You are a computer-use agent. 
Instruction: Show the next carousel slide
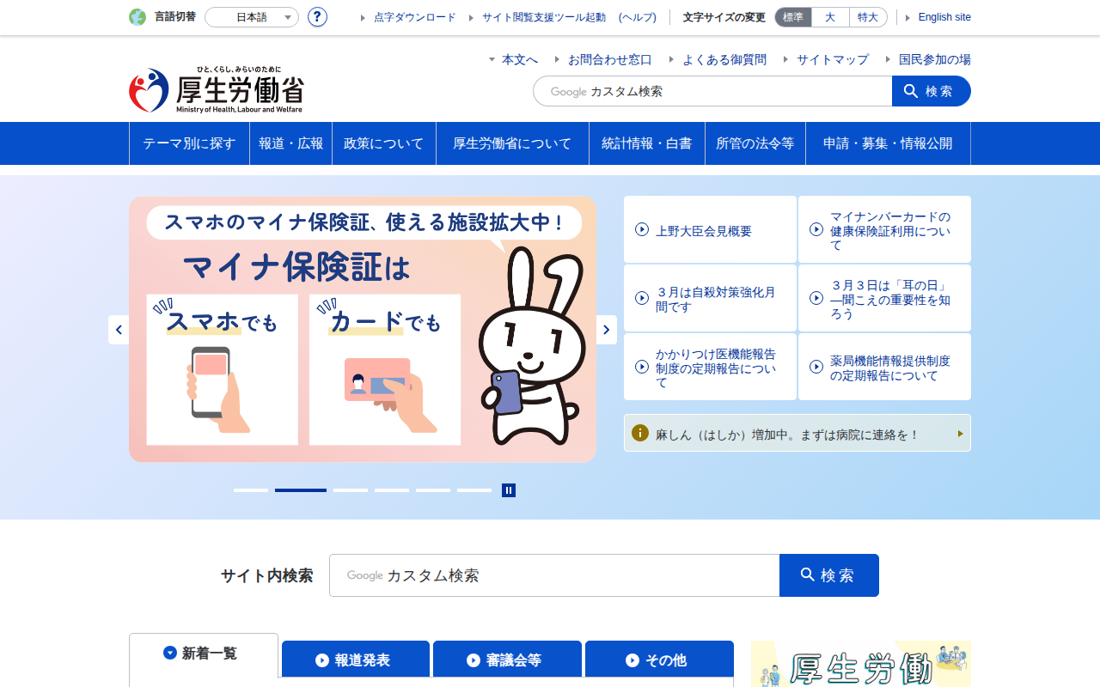coord(607,330)
